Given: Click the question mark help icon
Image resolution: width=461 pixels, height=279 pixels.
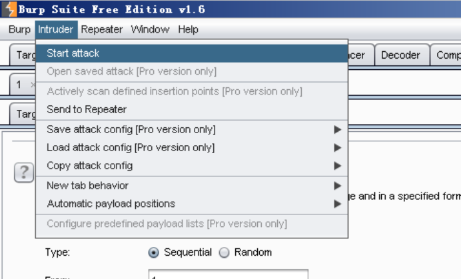Looking at the screenshot, I should coord(24,172).
